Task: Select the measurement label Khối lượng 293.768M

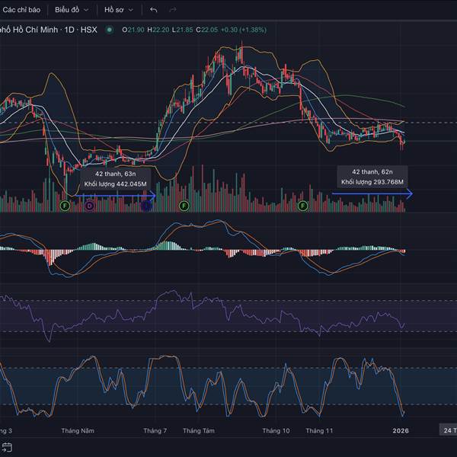Action: pos(372,182)
